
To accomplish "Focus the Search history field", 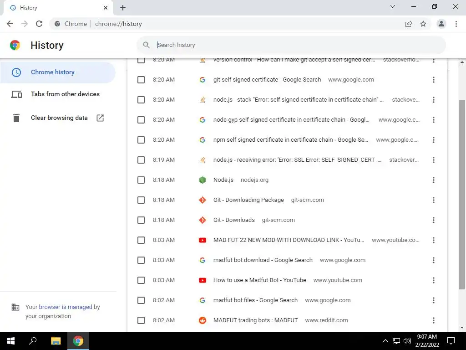I will pyautogui.click(x=291, y=45).
